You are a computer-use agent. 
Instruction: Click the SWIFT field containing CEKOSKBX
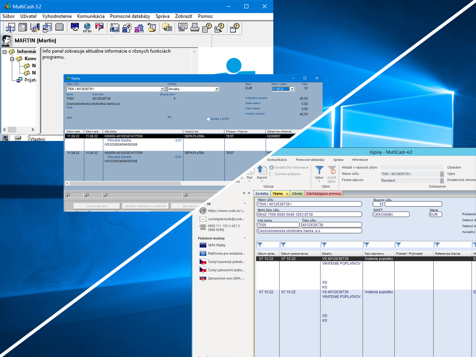(x=391, y=214)
